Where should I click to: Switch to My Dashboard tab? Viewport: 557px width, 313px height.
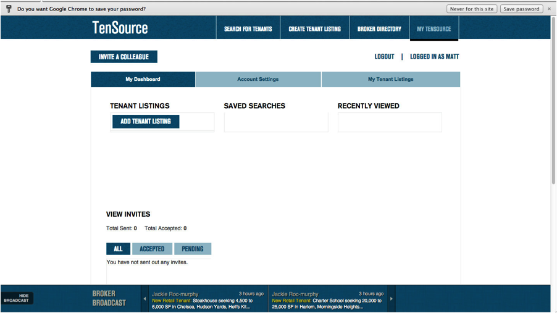pyautogui.click(x=143, y=79)
